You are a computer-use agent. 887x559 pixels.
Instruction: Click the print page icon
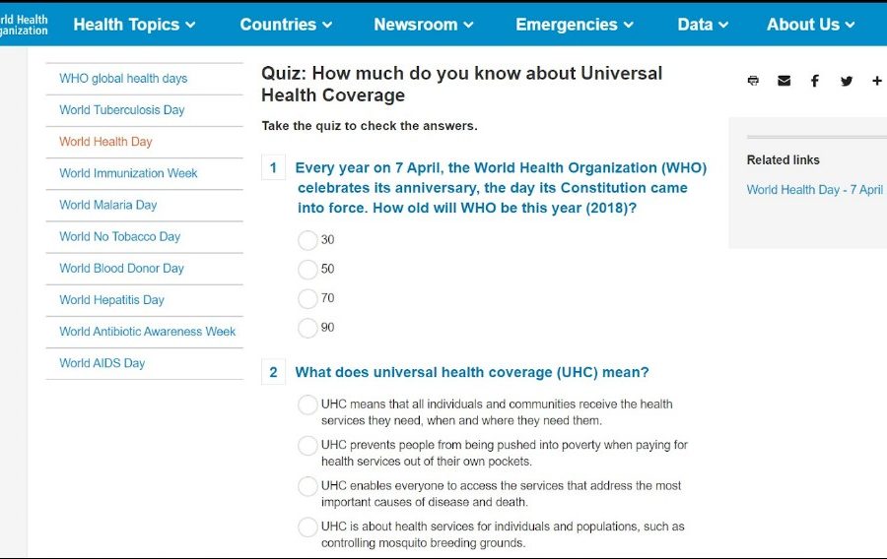click(753, 81)
